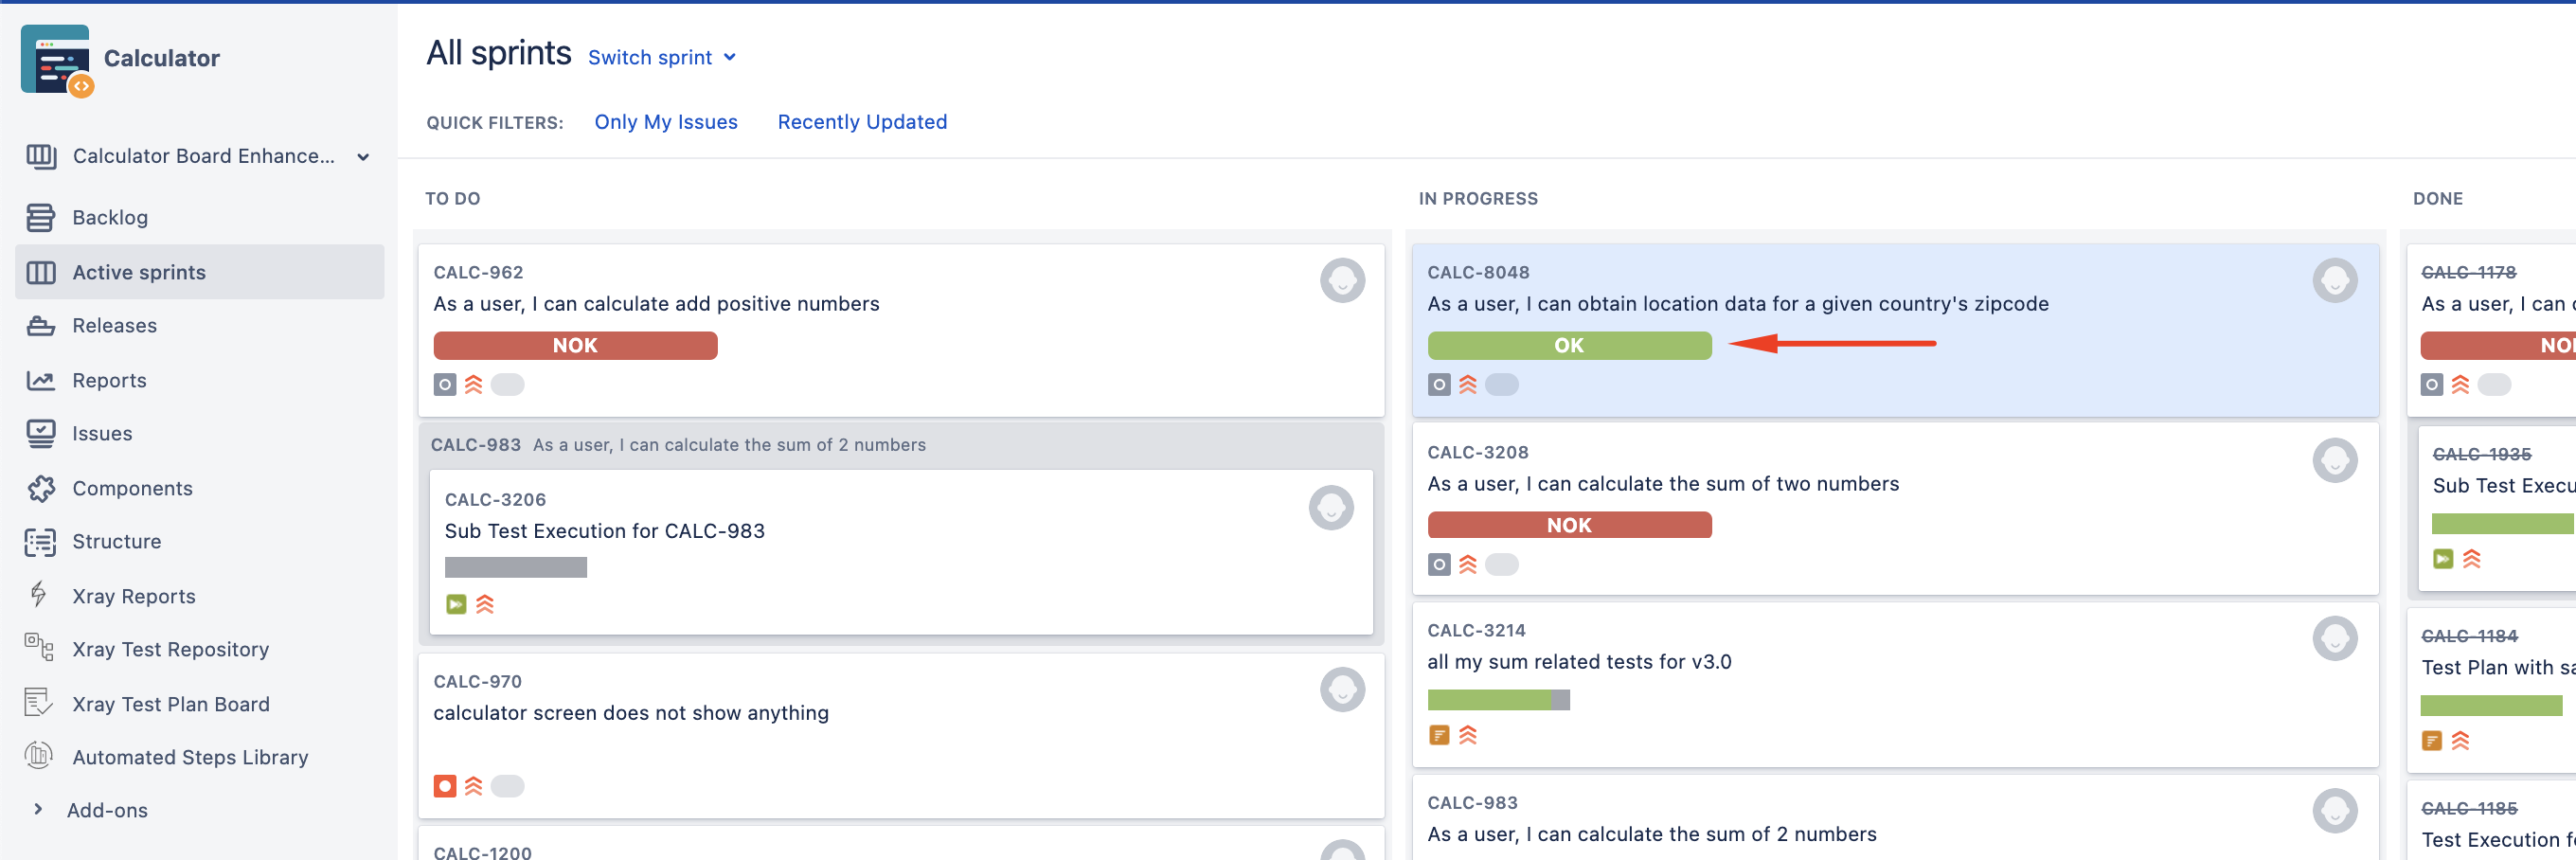Image resolution: width=2576 pixels, height=860 pixels.
Task: Open issue CALC-962 key link
Action: (x=478, y=272)
